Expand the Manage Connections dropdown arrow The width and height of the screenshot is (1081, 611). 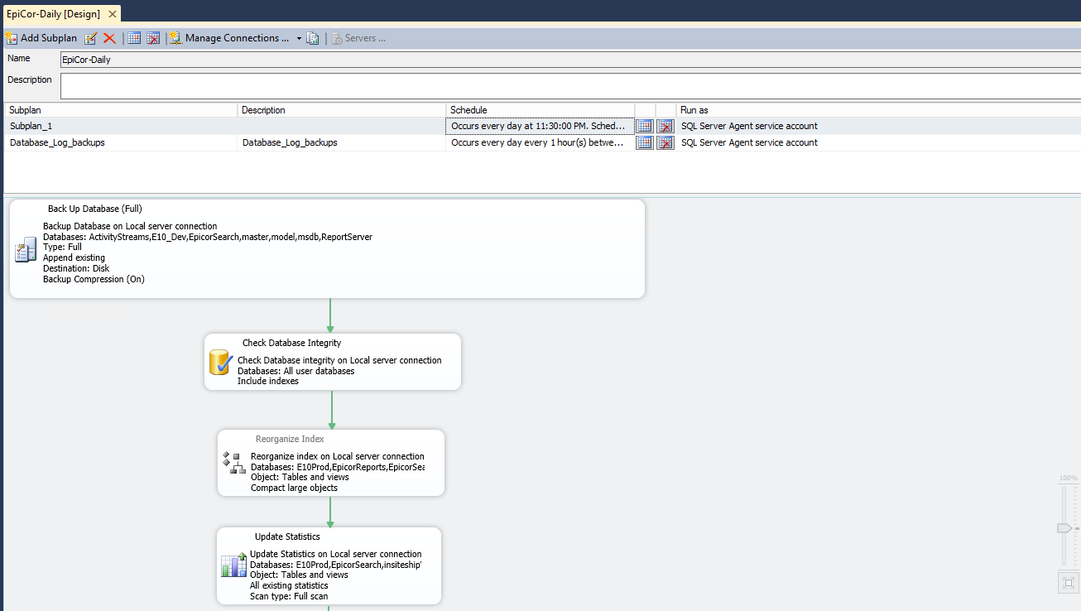[x=299, y=38]
